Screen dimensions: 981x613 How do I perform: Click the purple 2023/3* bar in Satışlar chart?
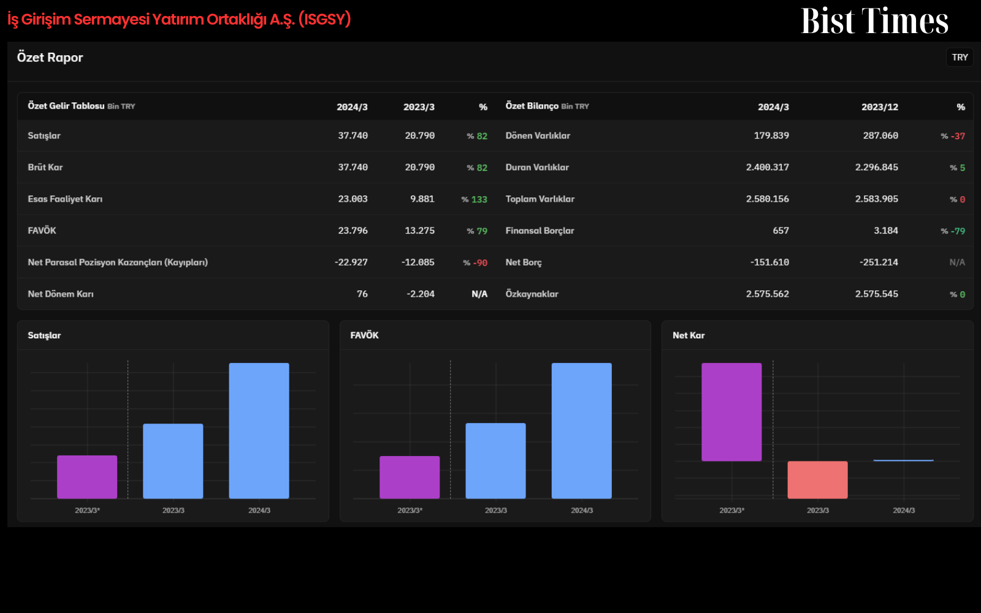[x=87, y=477]
